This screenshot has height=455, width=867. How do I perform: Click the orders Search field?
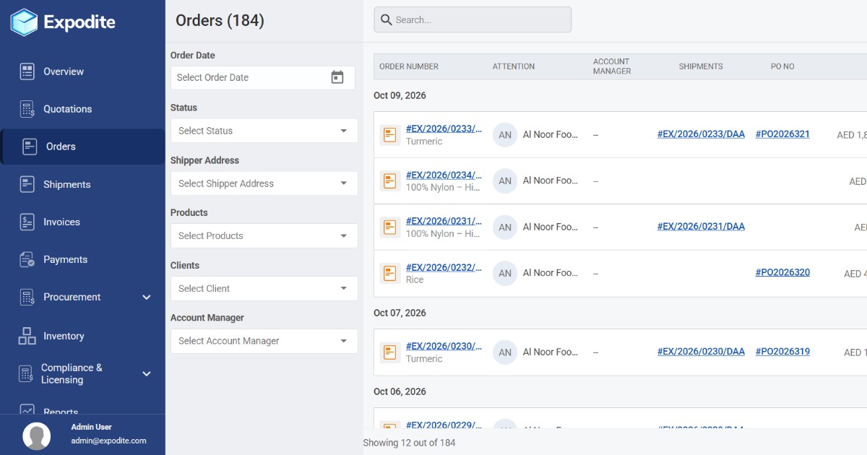coord(473,19)
